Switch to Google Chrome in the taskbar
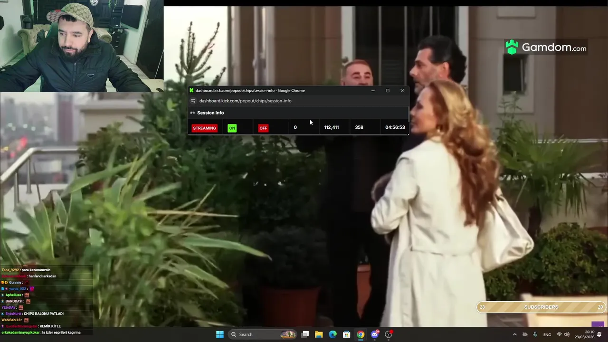Viewport: 608px width, 342px height. 361,334
